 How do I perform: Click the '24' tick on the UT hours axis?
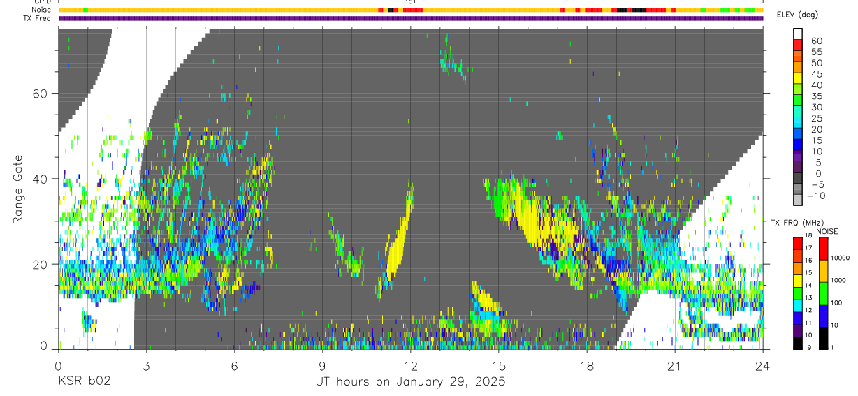[763, 365]
